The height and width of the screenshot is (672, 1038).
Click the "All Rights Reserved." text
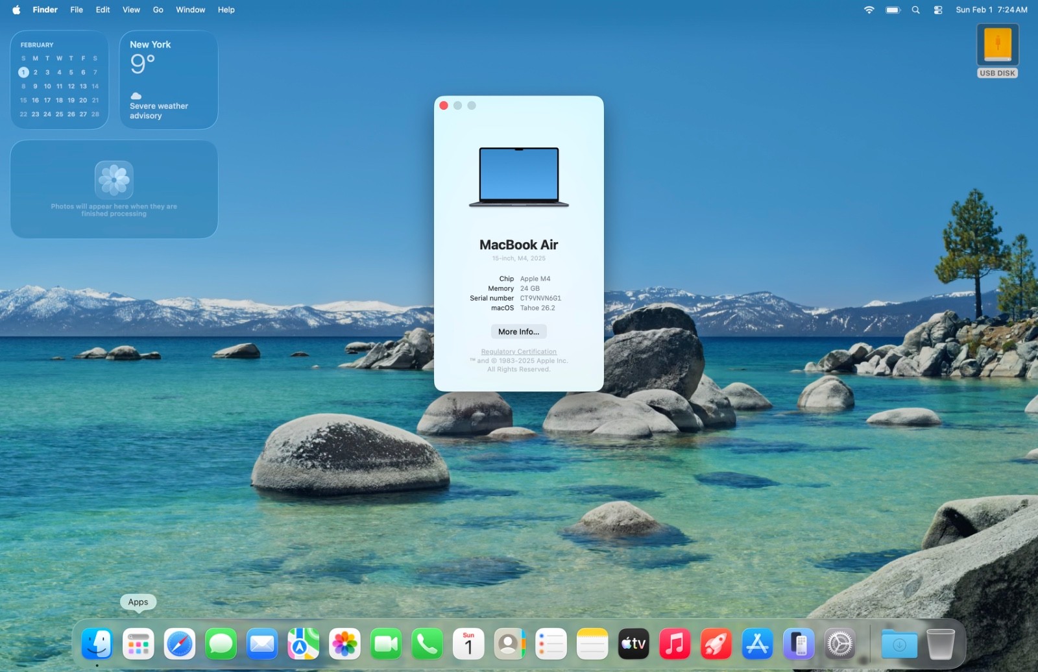(519, 369)
